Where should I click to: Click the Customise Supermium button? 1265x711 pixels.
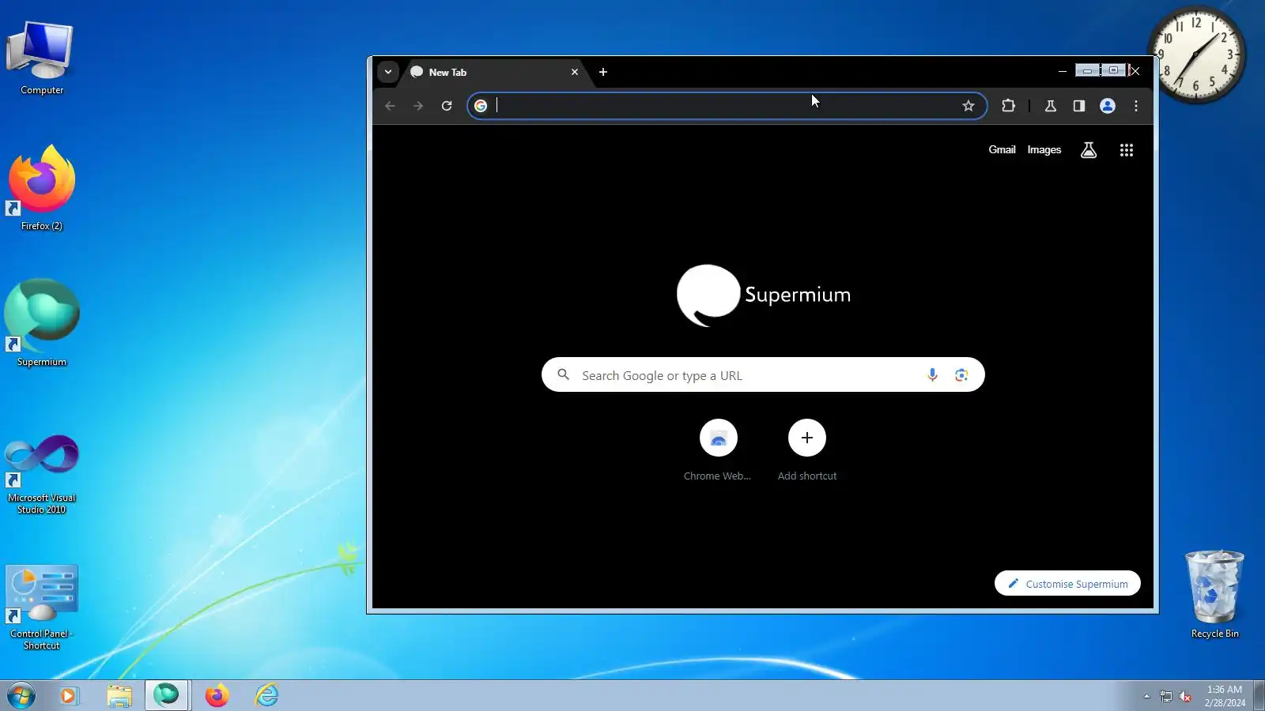[1067, 584]
